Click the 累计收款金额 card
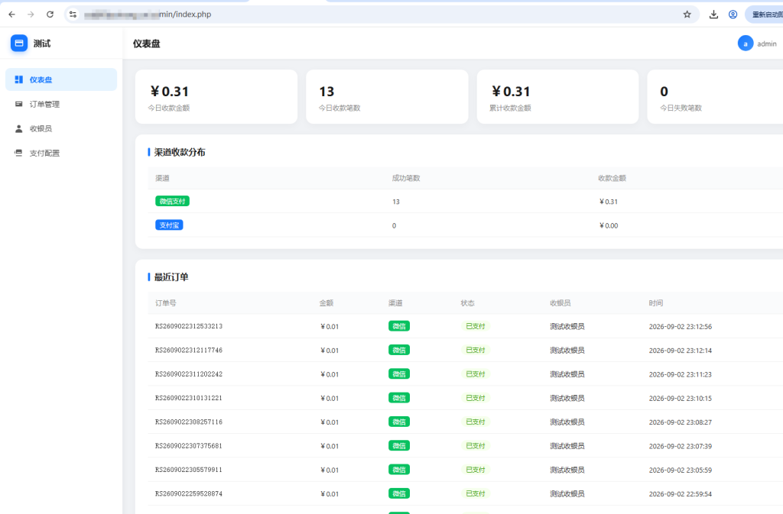The height and width of the screenshot is (514, 783). coord(557,97)
